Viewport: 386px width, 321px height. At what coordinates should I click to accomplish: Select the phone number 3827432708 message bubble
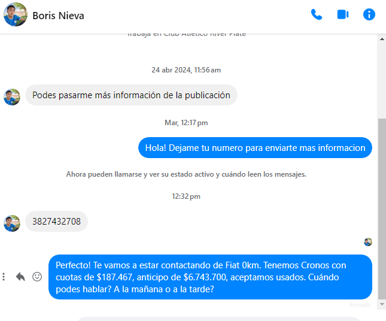pos(56,222)
